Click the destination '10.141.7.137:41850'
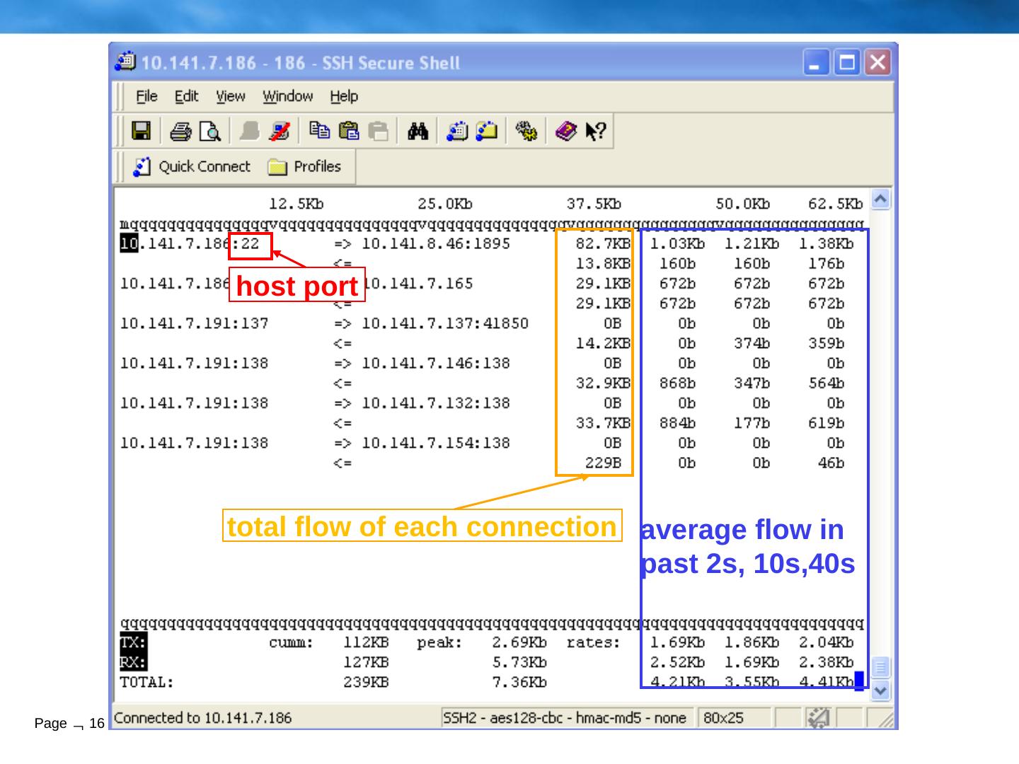The image size is (1019, 764). [x=445, y=323]
